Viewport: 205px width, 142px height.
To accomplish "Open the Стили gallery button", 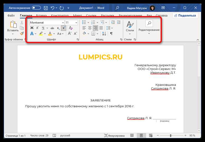I will [130, 28].
